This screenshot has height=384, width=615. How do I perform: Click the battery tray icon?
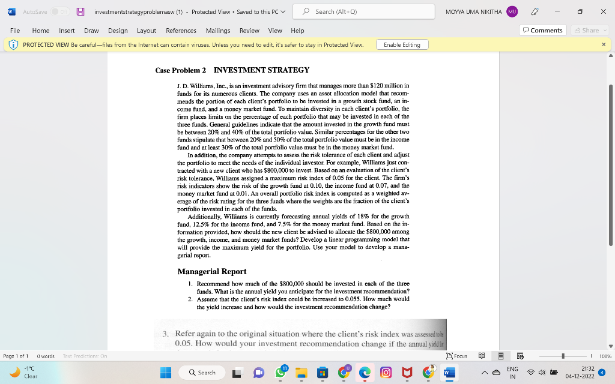554,373
